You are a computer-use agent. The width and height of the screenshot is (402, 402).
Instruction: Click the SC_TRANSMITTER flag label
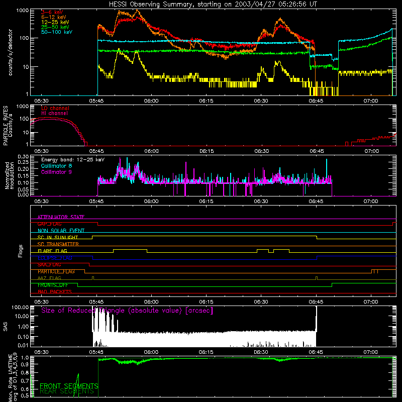coord(58,244)
